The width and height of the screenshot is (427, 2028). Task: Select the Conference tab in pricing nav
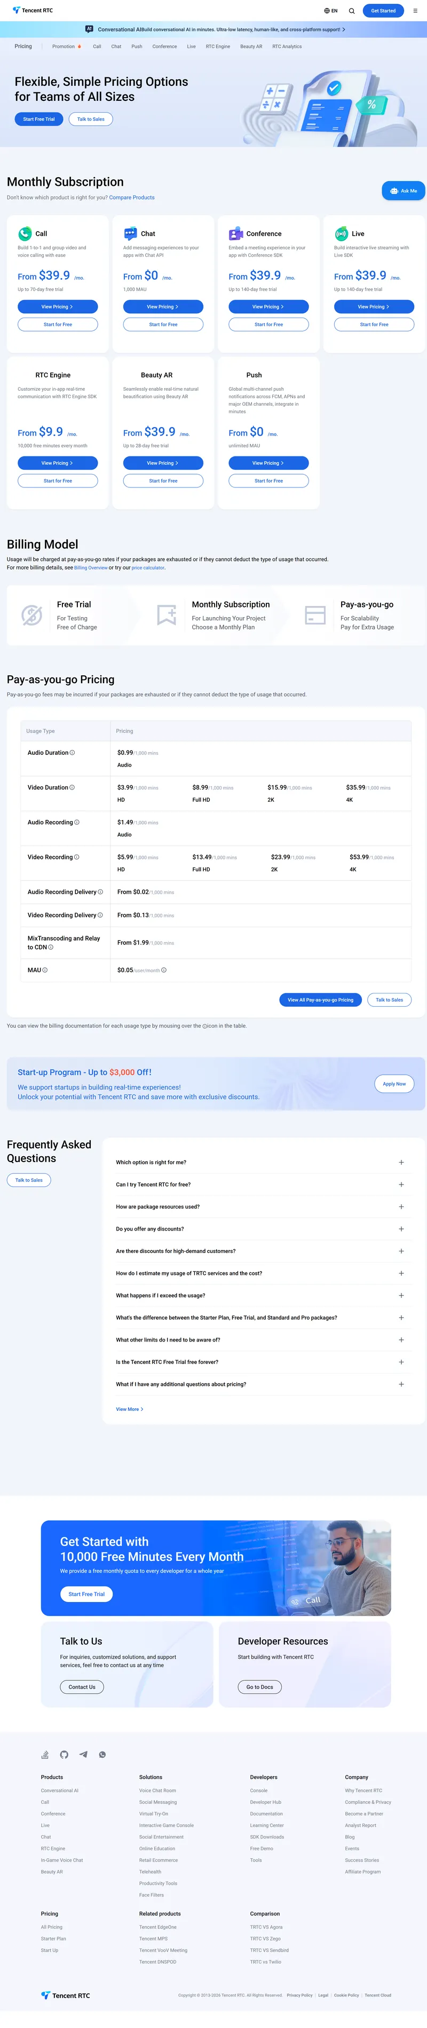(x=164, y=46)
